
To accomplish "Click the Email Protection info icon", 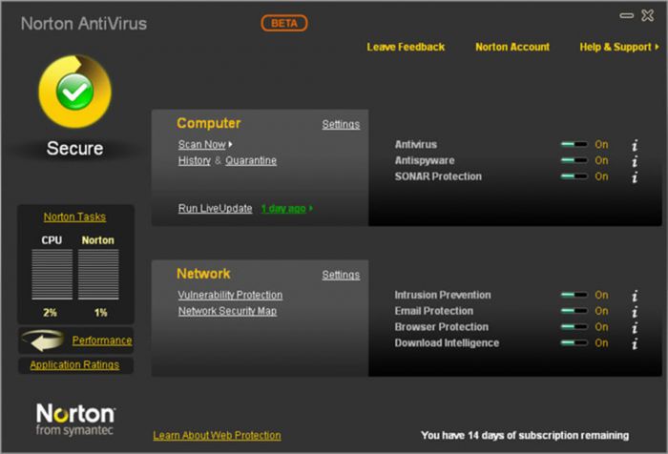I will (635, 312).
